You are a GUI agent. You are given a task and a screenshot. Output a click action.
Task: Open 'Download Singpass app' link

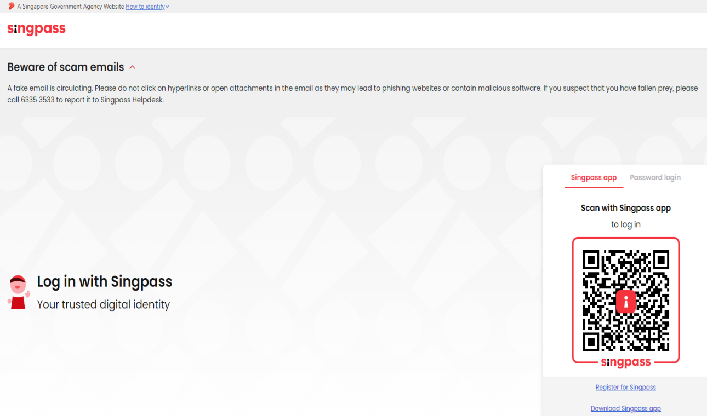626,408
